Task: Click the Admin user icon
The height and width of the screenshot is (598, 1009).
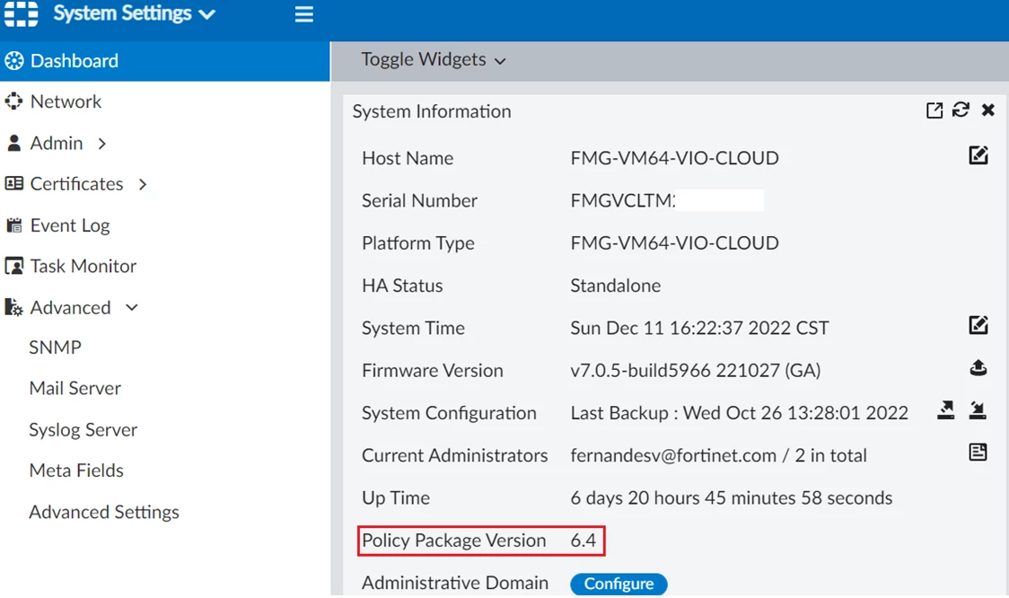Action: (x=13, y=143)
